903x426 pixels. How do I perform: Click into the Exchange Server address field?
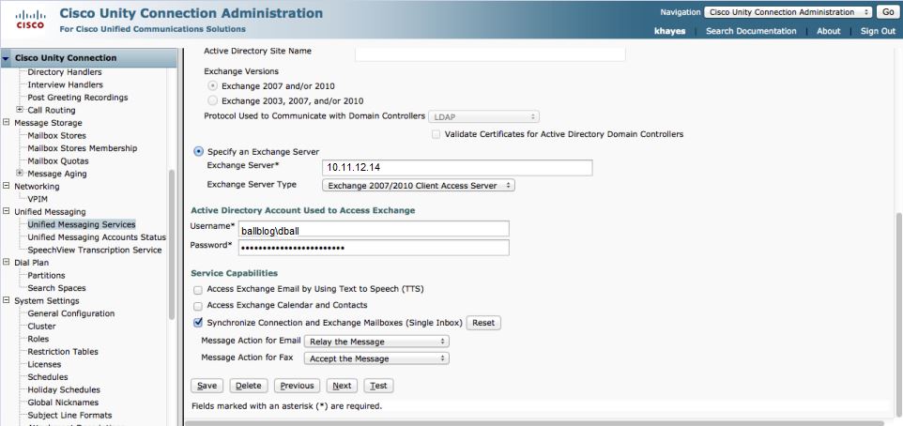[x=456, y=168]
